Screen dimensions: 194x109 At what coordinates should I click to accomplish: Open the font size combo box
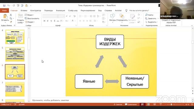pyautogui.click(x=61, y=16)
